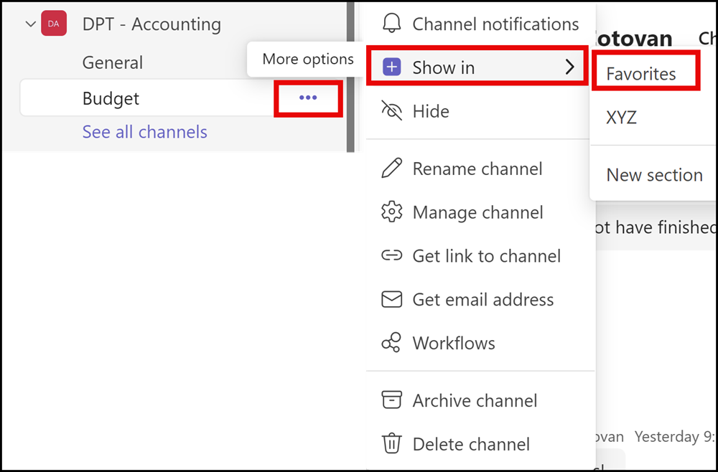Click the Get link to channel icon
Image resolution: width=718 pixels, height=472 pixels.
tap(391, 256)
